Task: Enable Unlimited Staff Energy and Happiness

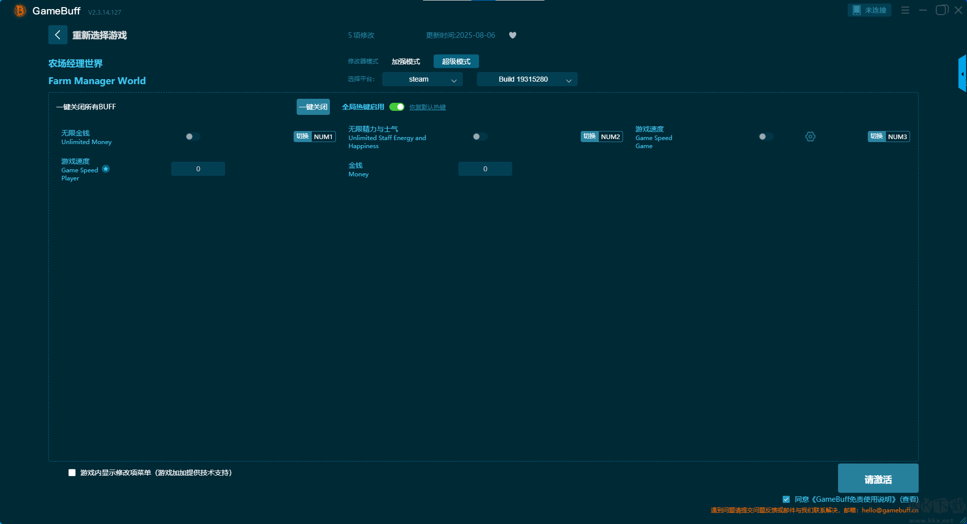Action: (479, 137)
